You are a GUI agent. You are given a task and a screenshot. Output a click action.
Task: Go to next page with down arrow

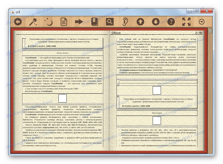pyautogui.click(x=156, y=22)
